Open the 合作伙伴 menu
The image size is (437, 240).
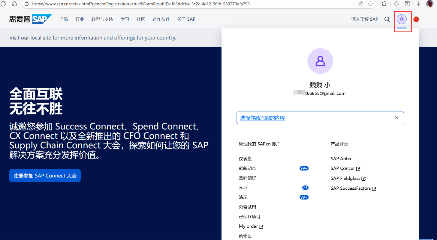click(161, 19)
